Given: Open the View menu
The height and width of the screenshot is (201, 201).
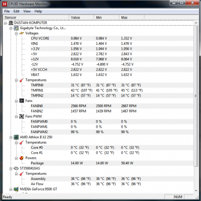Looking at the screenshot, I should tap(27, 11).
